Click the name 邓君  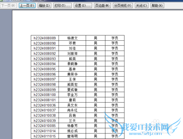pyautogui.click(x=72, y=43)
